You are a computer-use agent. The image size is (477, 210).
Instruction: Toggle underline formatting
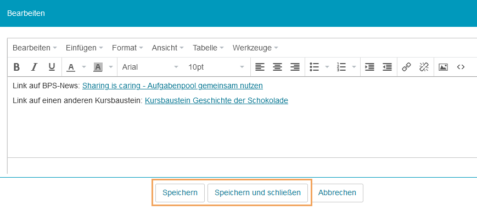tap(52, 67)
